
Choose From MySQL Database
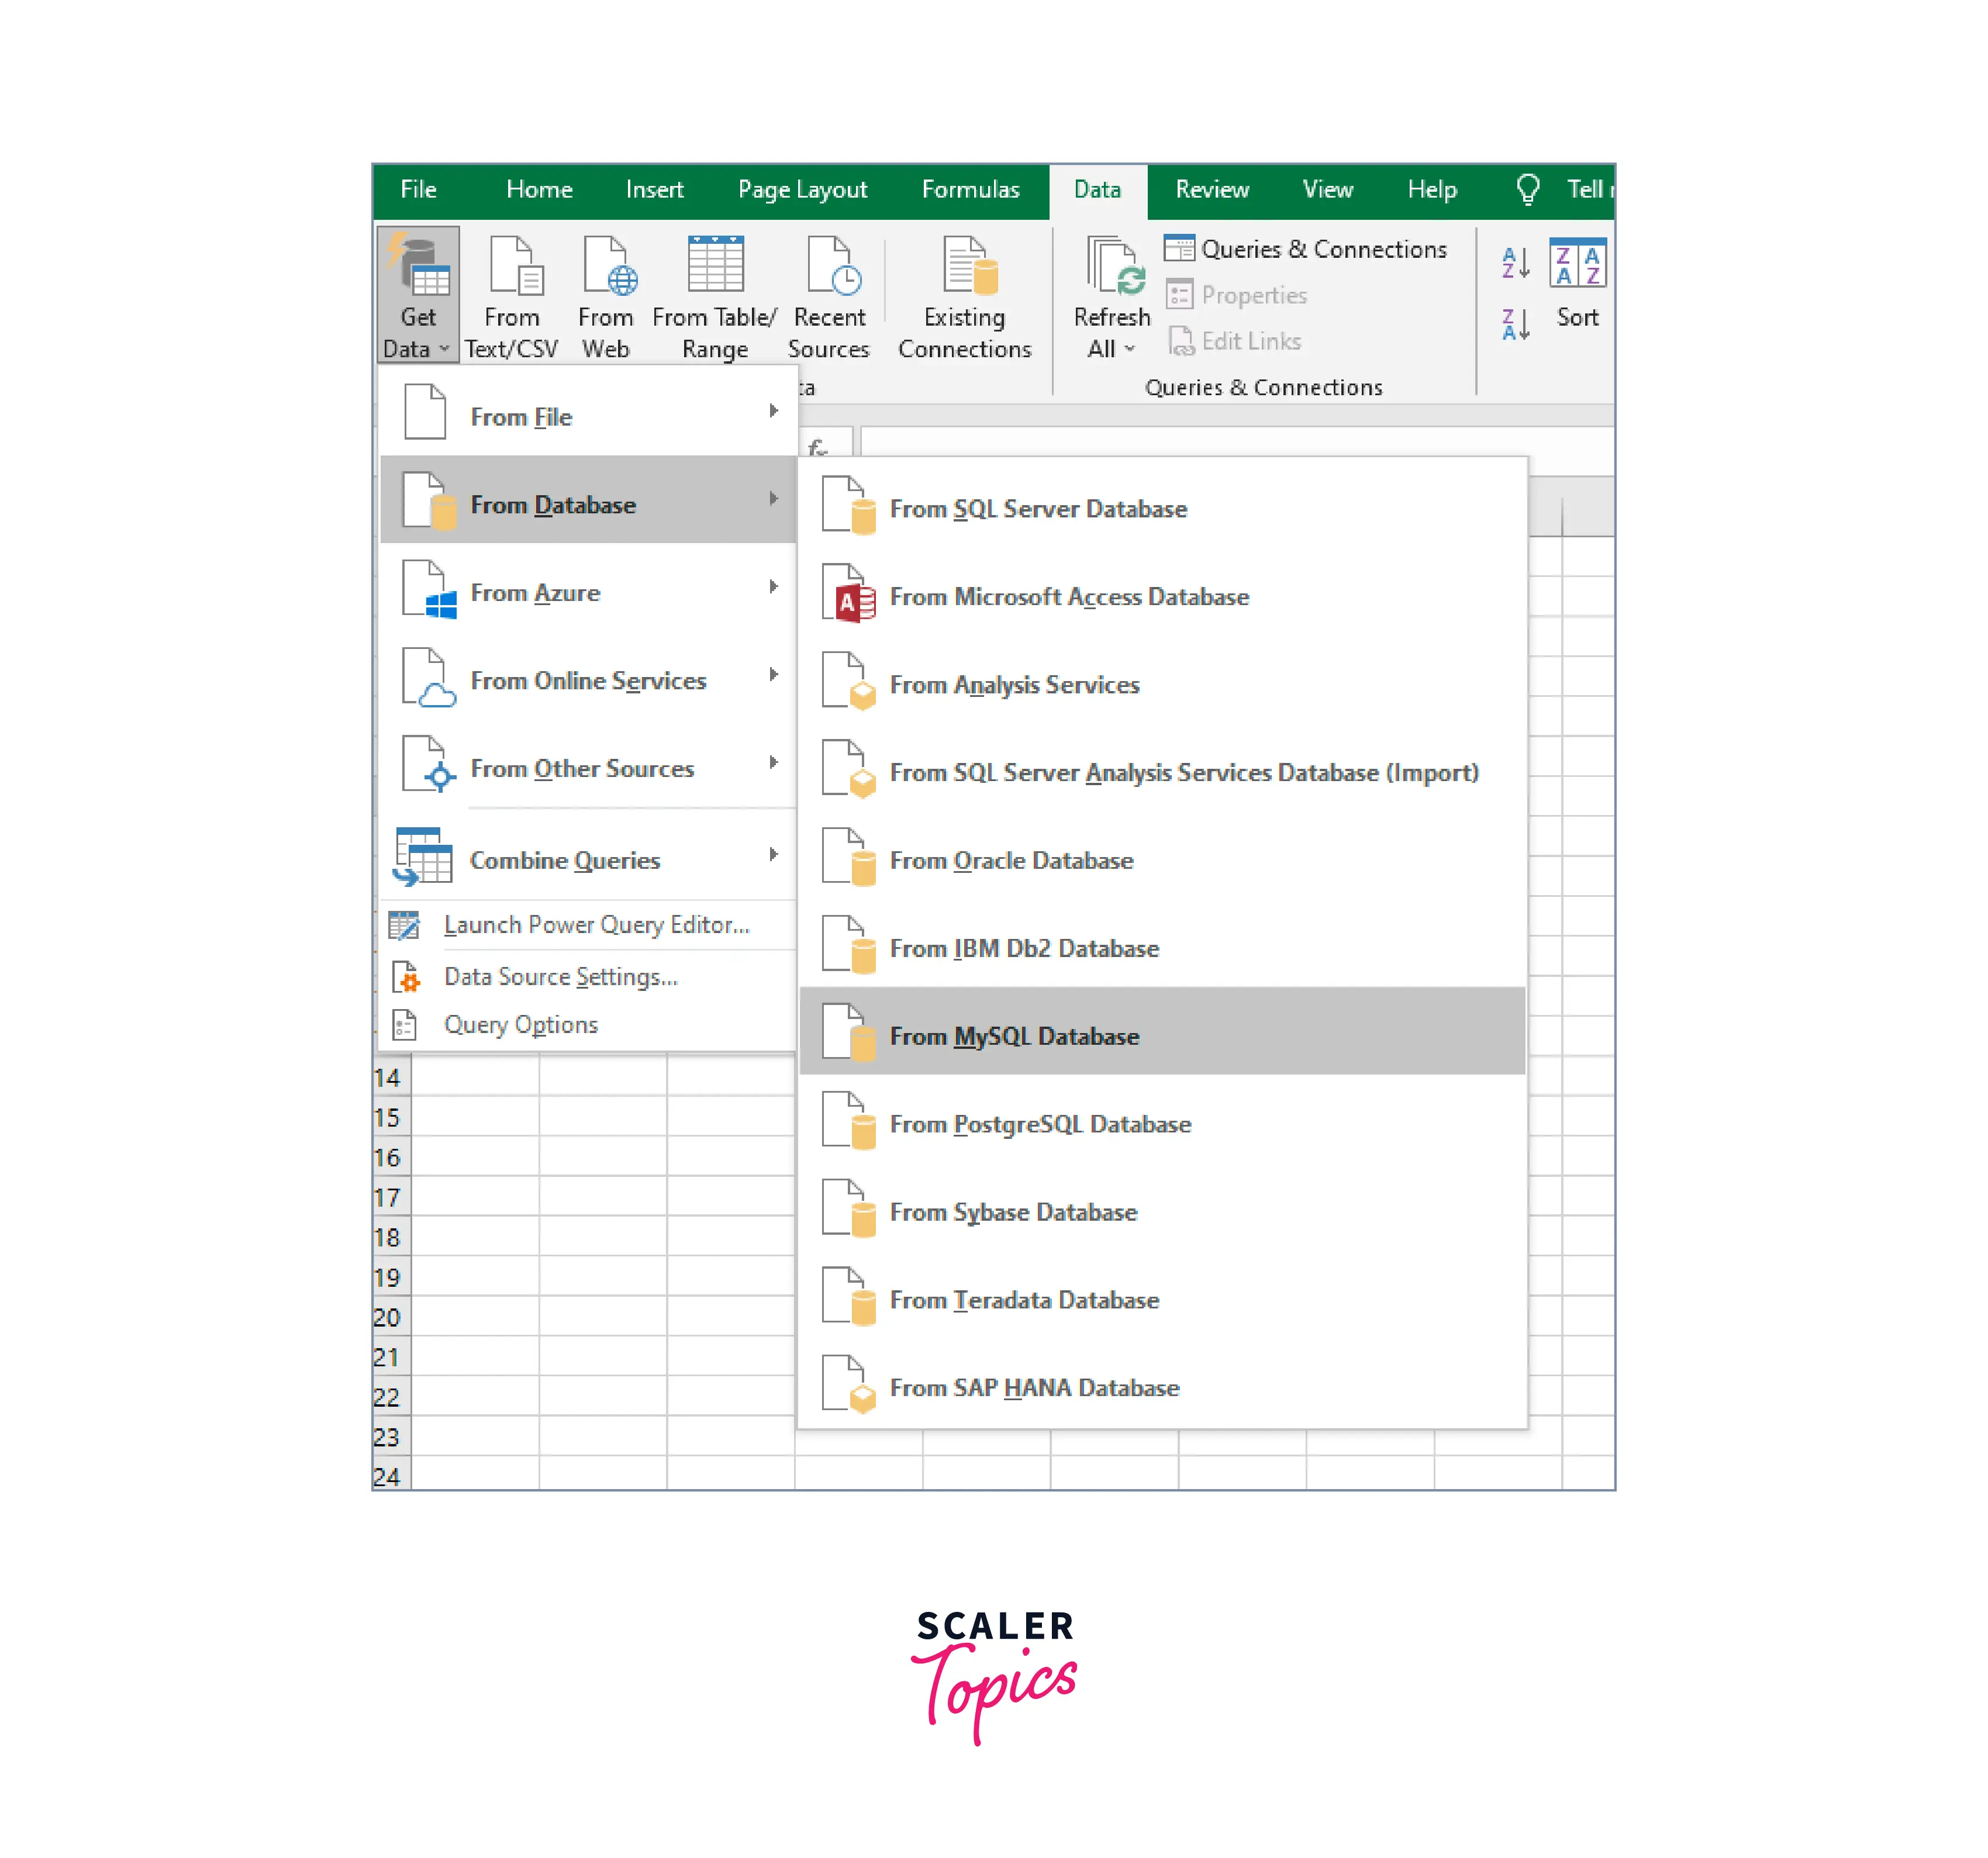1014,1035
